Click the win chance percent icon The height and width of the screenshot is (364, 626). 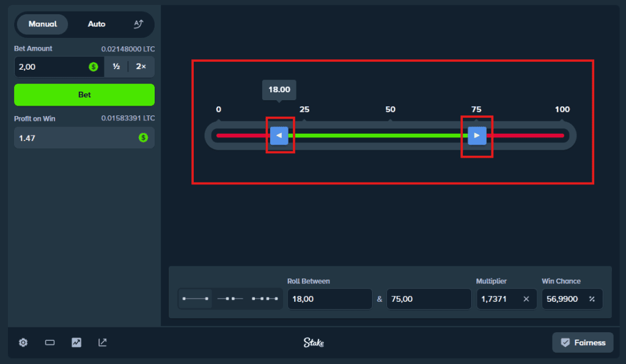coord(591,299)
